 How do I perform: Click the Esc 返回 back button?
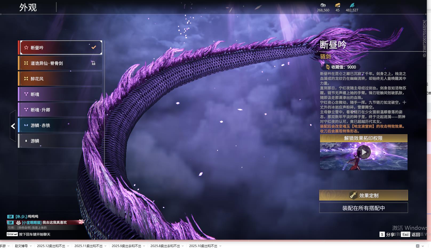point(411,234)
